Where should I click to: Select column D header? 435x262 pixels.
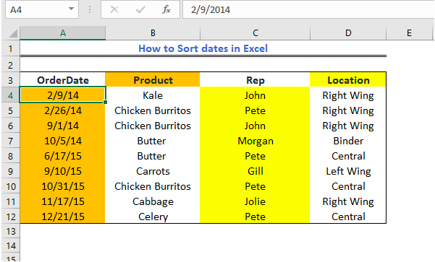(348, 33)
